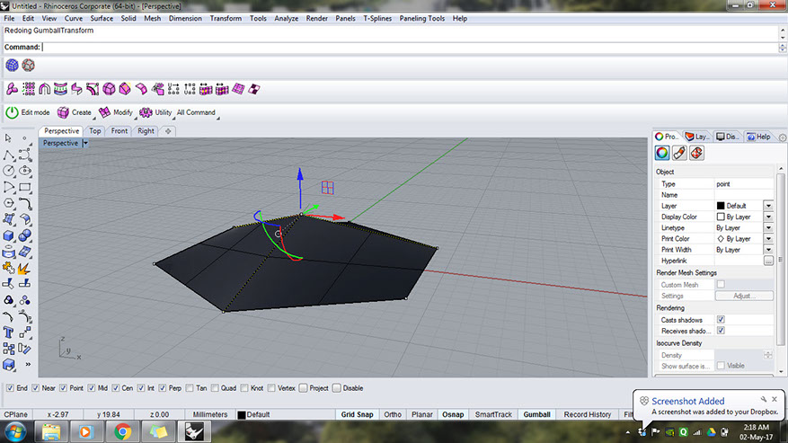Click the Text object tool icon
The image size is (788, 443).
pos(8,332)
